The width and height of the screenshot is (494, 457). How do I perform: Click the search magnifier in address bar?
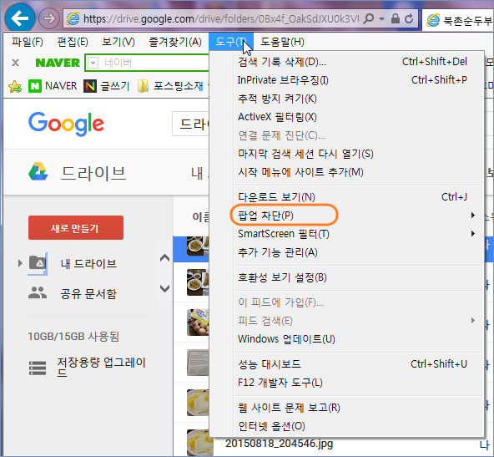click(x=368, y=19)
